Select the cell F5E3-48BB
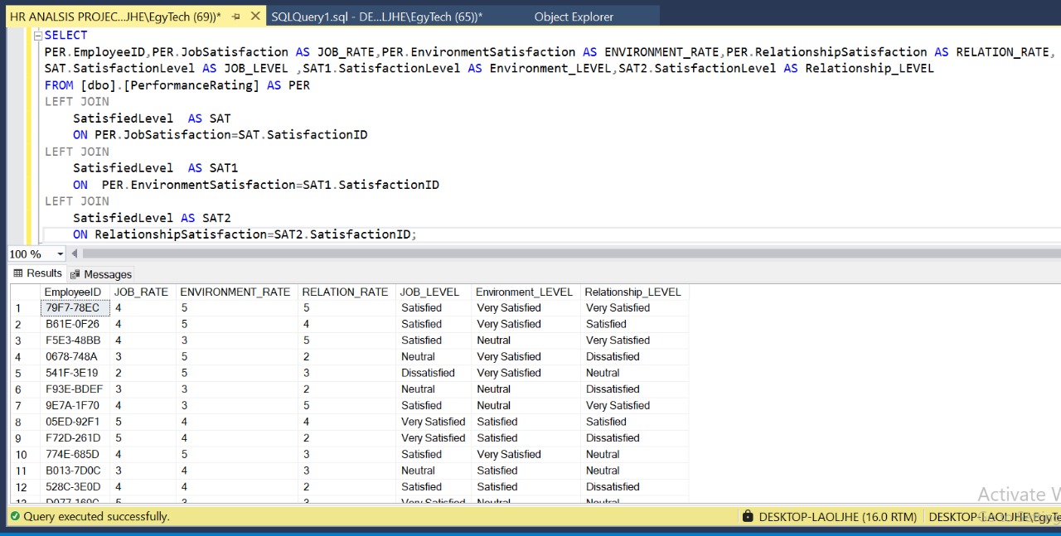The height and width of the screenshot is (536, 1061). (x=75, y=340)
